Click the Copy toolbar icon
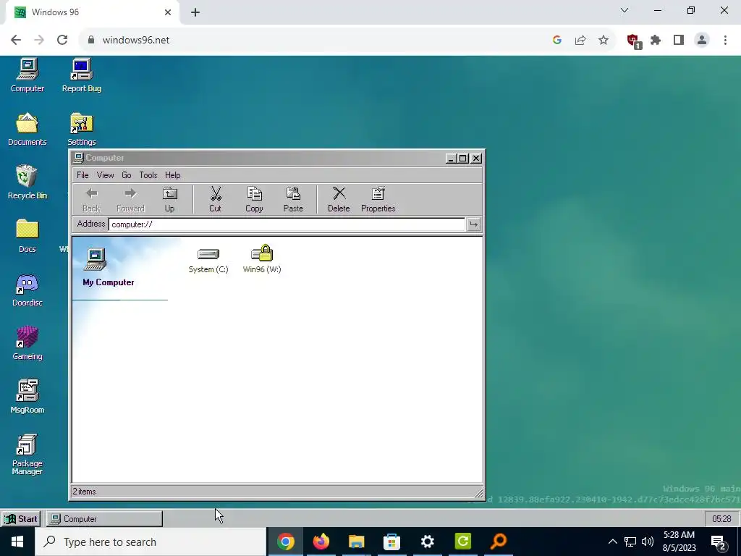741x556 pixels. (x=254, y=200)
